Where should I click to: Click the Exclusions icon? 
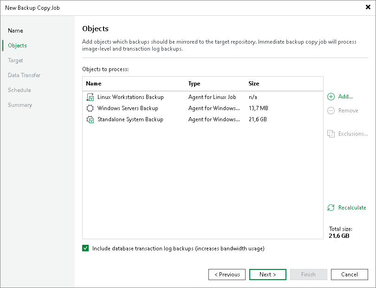pos(331,134)
